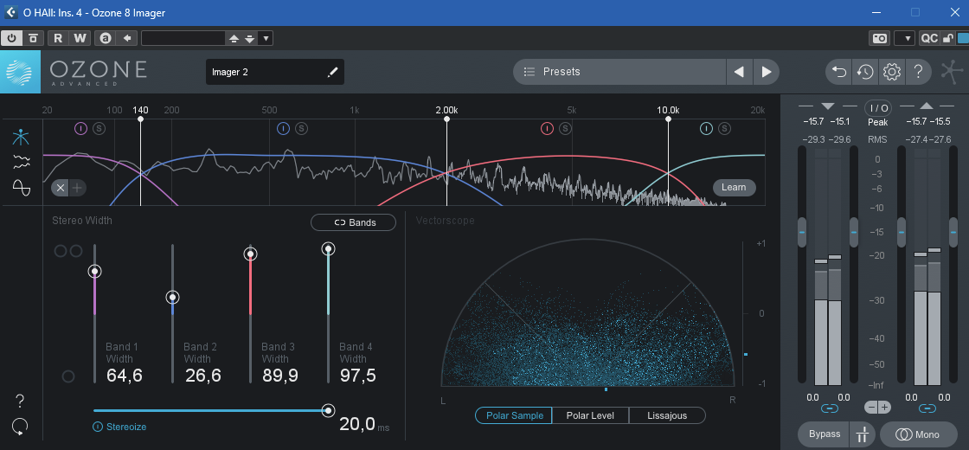
Task: Toggle the I/O meter button
Action: tap(878, 108)
